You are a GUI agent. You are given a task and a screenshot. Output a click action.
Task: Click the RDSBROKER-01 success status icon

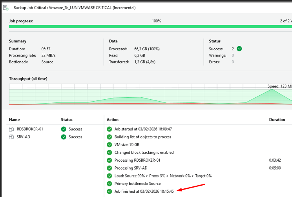64,129
